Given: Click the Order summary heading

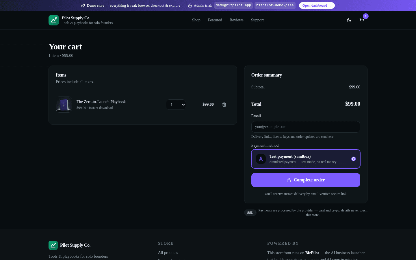Looking at the screenshot, I should 267,75.
